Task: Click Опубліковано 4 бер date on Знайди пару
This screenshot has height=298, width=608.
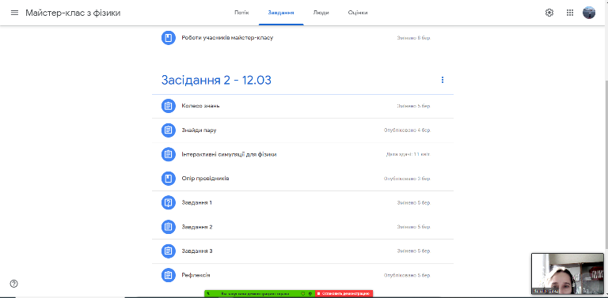Action: click(x=407, y=130)
